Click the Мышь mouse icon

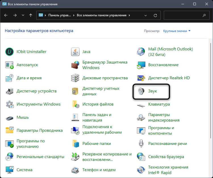pos(9,118)
